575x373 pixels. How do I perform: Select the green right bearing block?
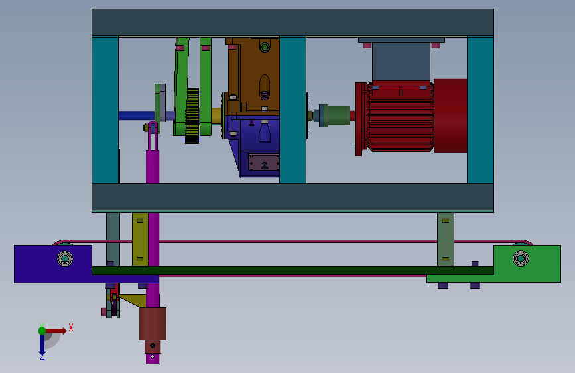pos(527,263)
